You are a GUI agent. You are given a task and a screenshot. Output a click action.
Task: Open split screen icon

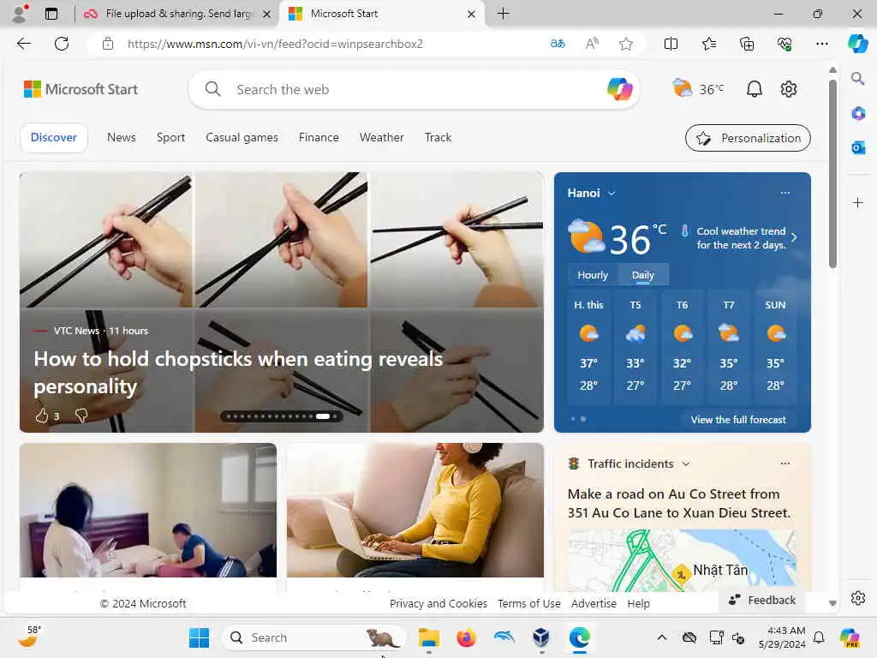[671, 44]
